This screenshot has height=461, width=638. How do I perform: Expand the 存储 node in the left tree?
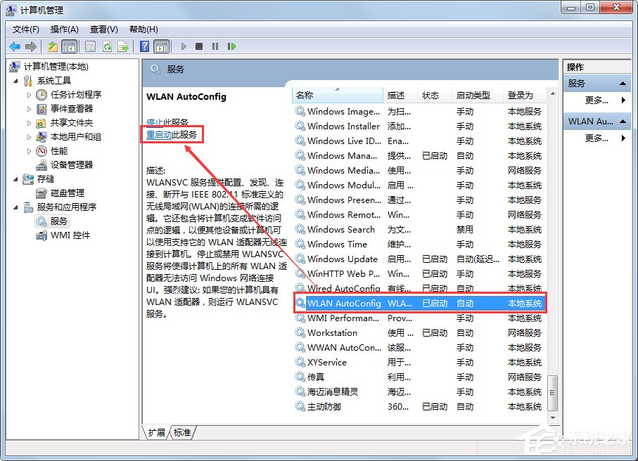click(15, 179)
